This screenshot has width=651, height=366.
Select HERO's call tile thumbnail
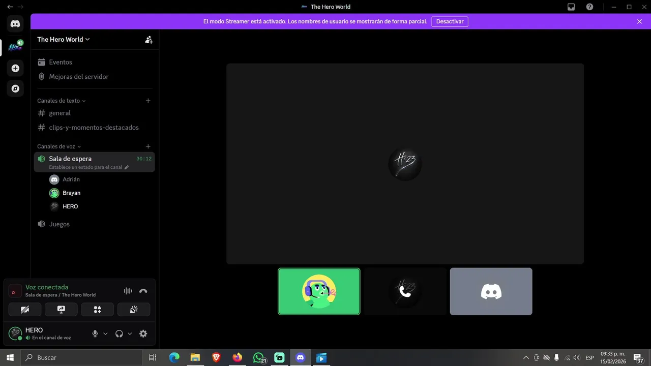pyautogui.click(x=405, y=291)
